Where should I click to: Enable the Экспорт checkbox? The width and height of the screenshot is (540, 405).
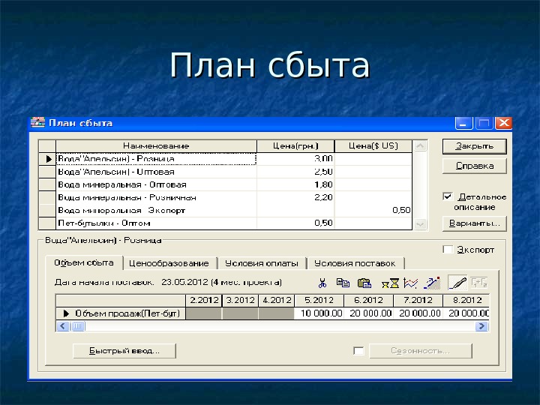pyautogui.click(x=448, y=249)
